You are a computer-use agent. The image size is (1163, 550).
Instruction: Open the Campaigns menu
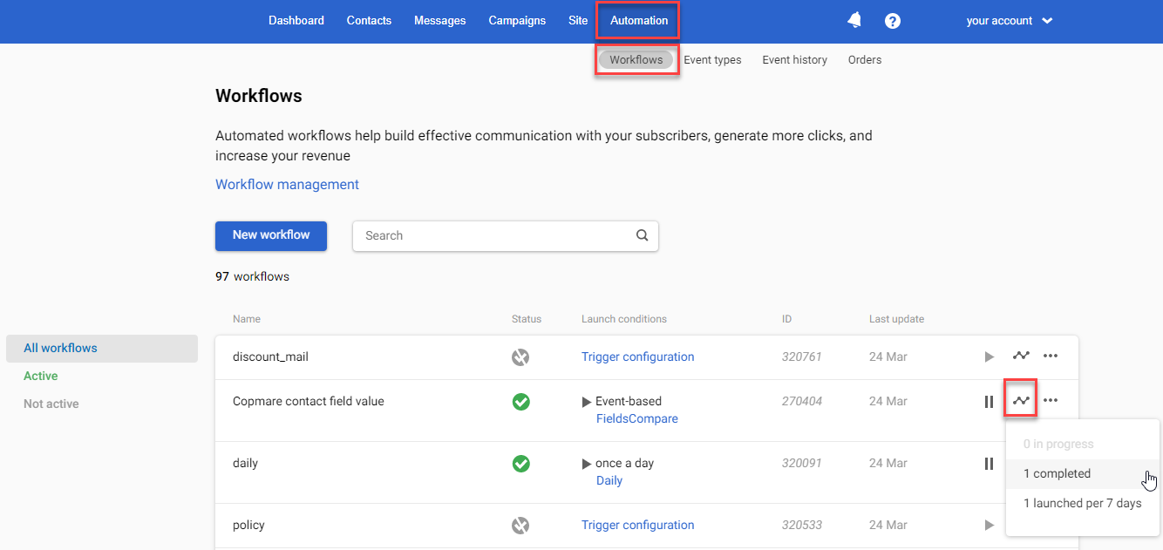(x=517, y=21)
